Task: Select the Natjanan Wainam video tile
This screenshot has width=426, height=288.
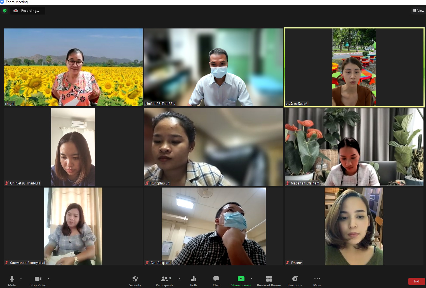Action: 354,147
